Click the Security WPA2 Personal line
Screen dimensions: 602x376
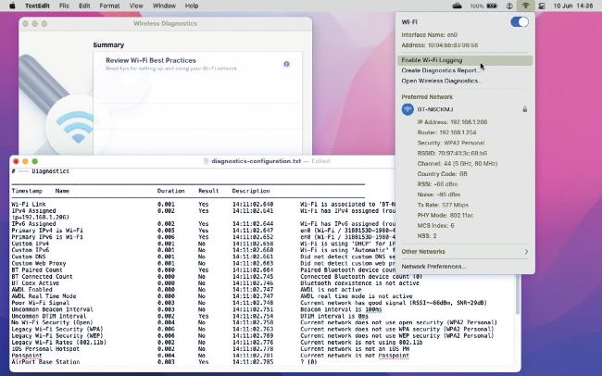451,143
